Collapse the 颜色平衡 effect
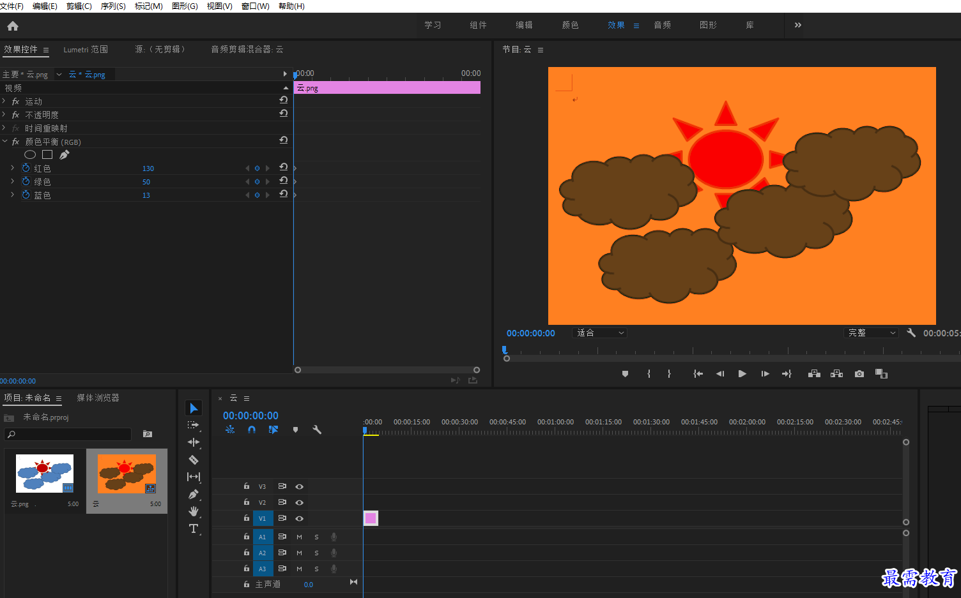This screenshot has height=598, width=961. pos(4,141)
